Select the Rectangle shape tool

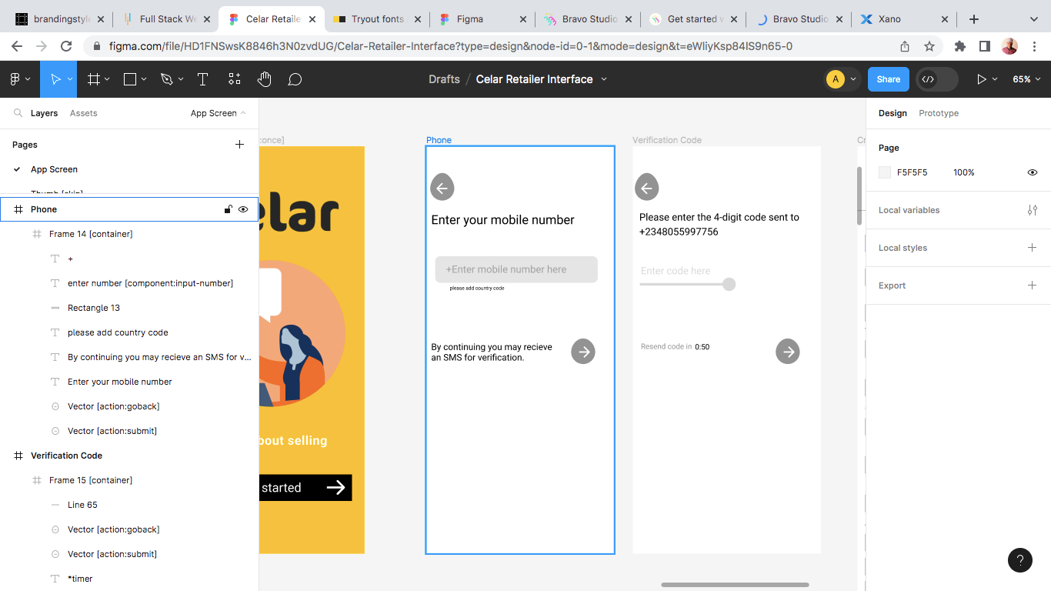point(130,79)
